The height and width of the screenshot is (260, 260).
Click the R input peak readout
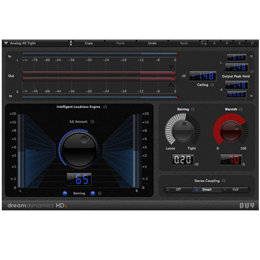click(236, 95)
